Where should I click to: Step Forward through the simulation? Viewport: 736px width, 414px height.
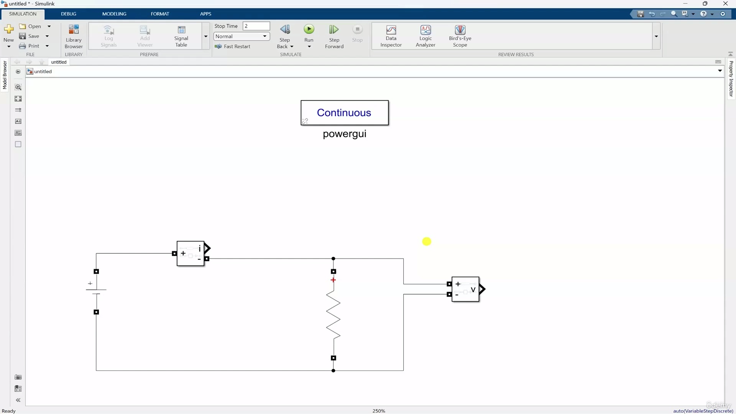click(x=334, y=36)
